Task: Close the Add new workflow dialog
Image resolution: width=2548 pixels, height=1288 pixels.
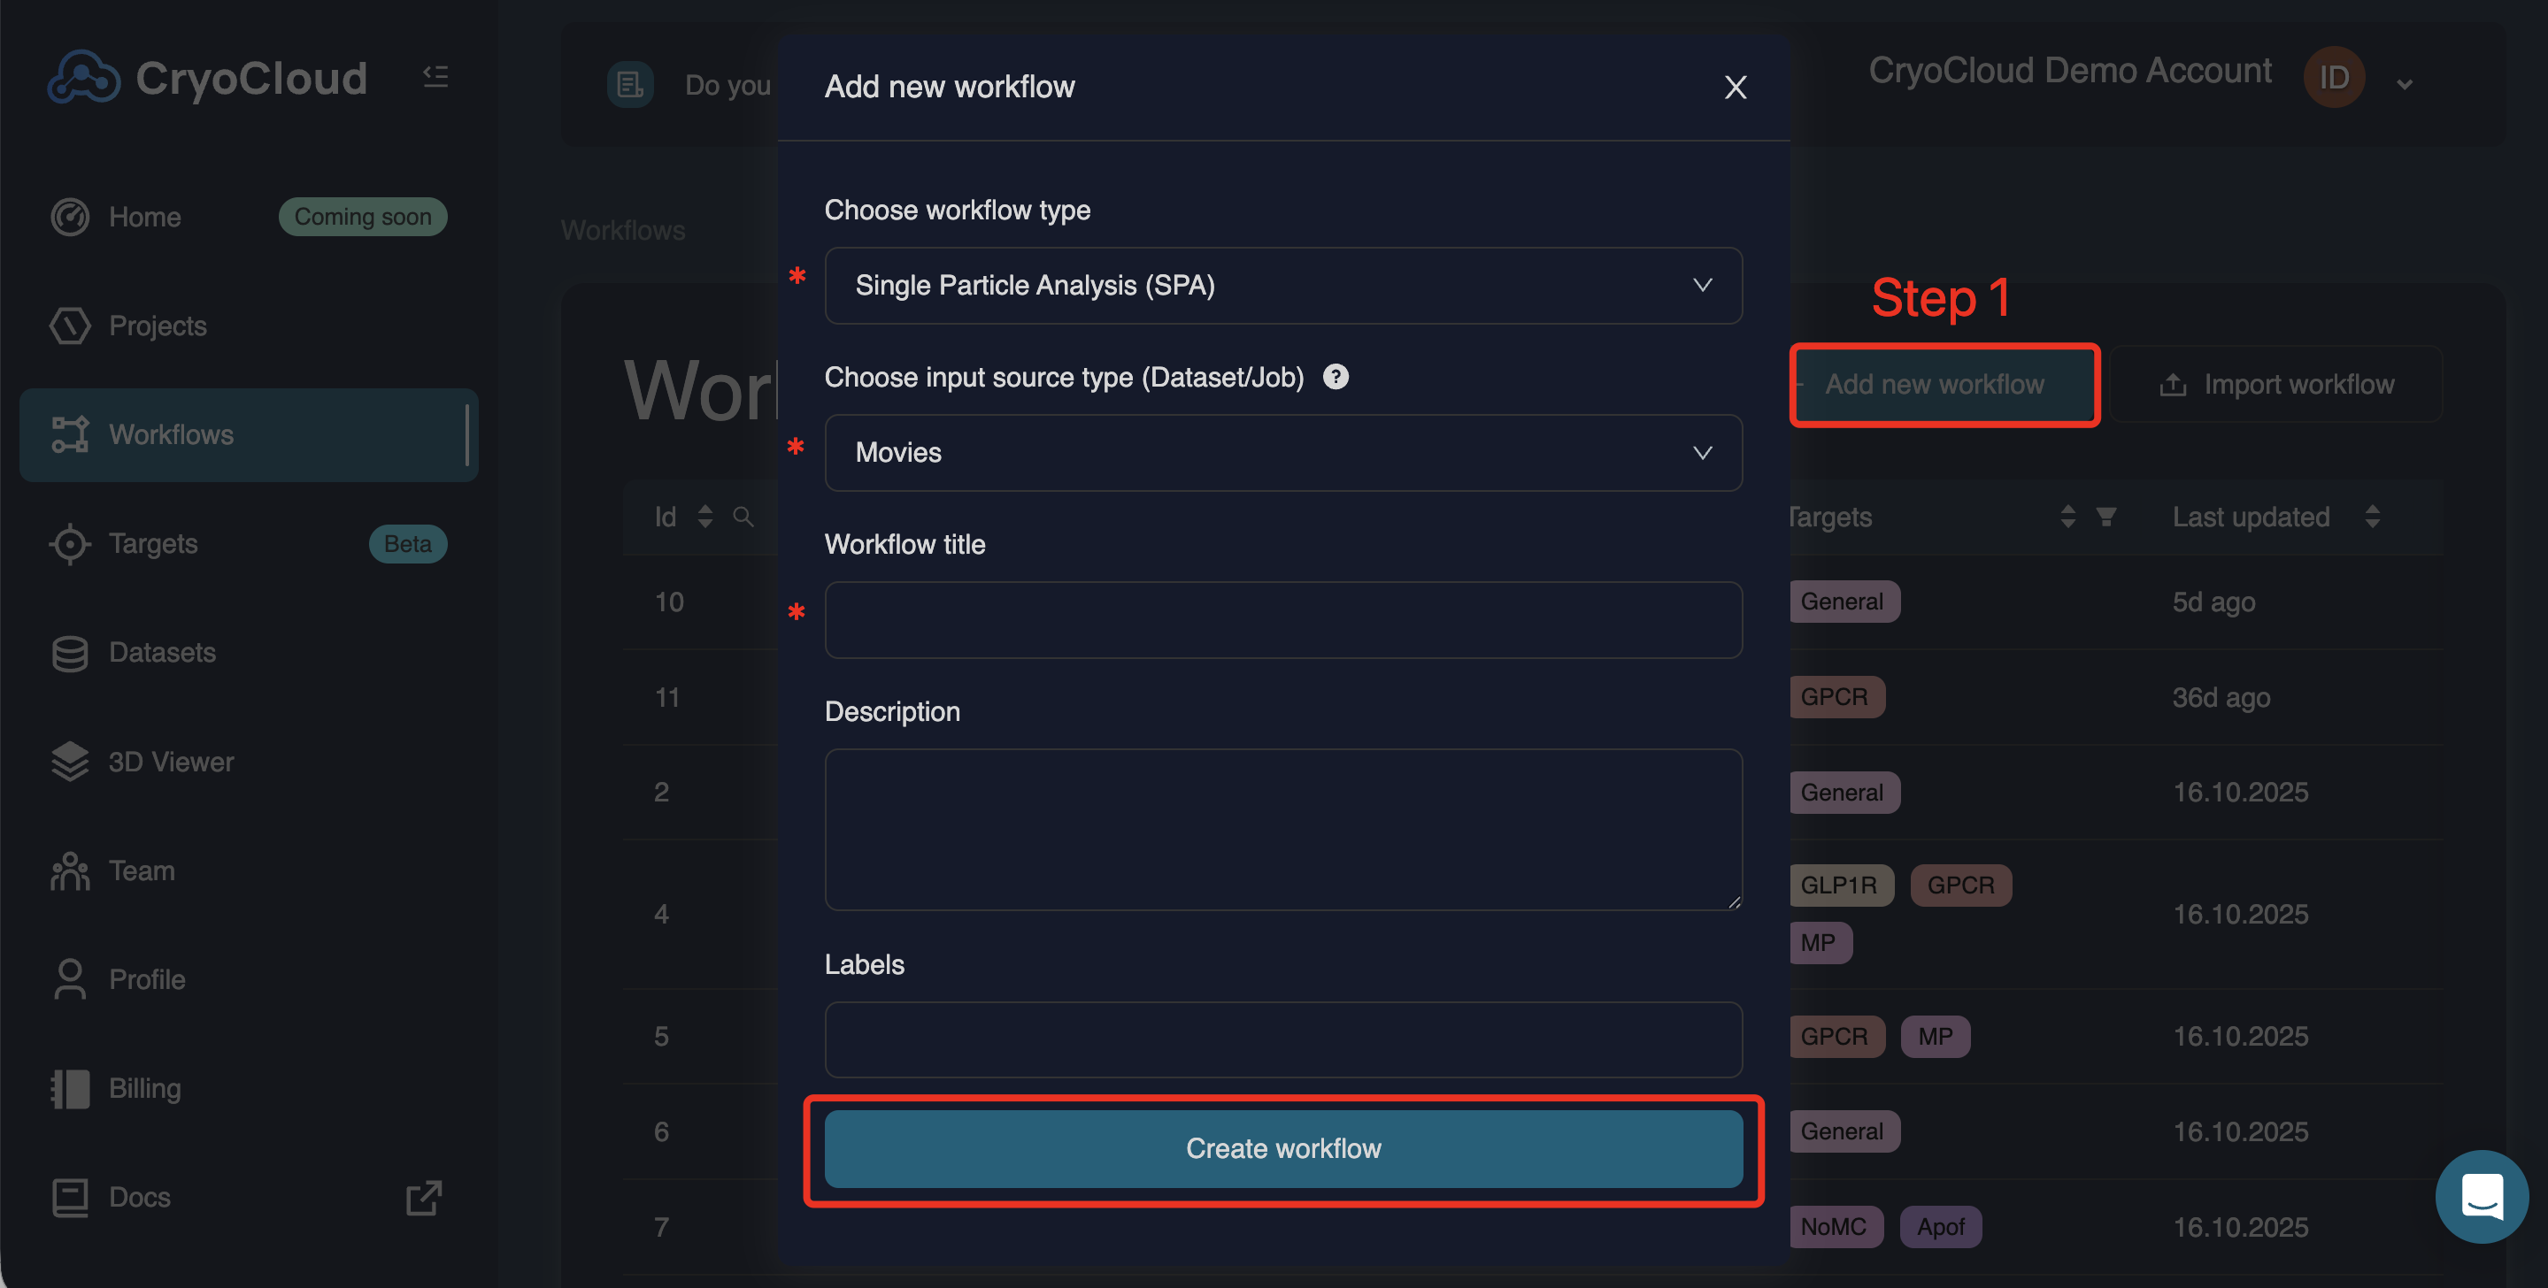Action: point(1735,87)
